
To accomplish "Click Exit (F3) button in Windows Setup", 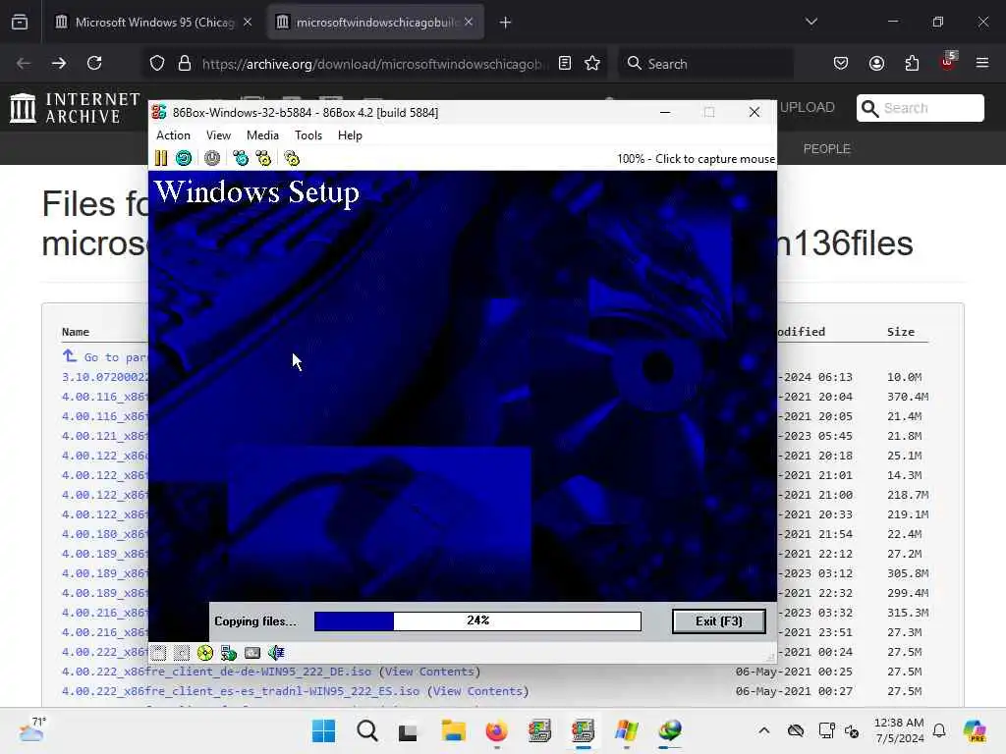I will [718, 621].
